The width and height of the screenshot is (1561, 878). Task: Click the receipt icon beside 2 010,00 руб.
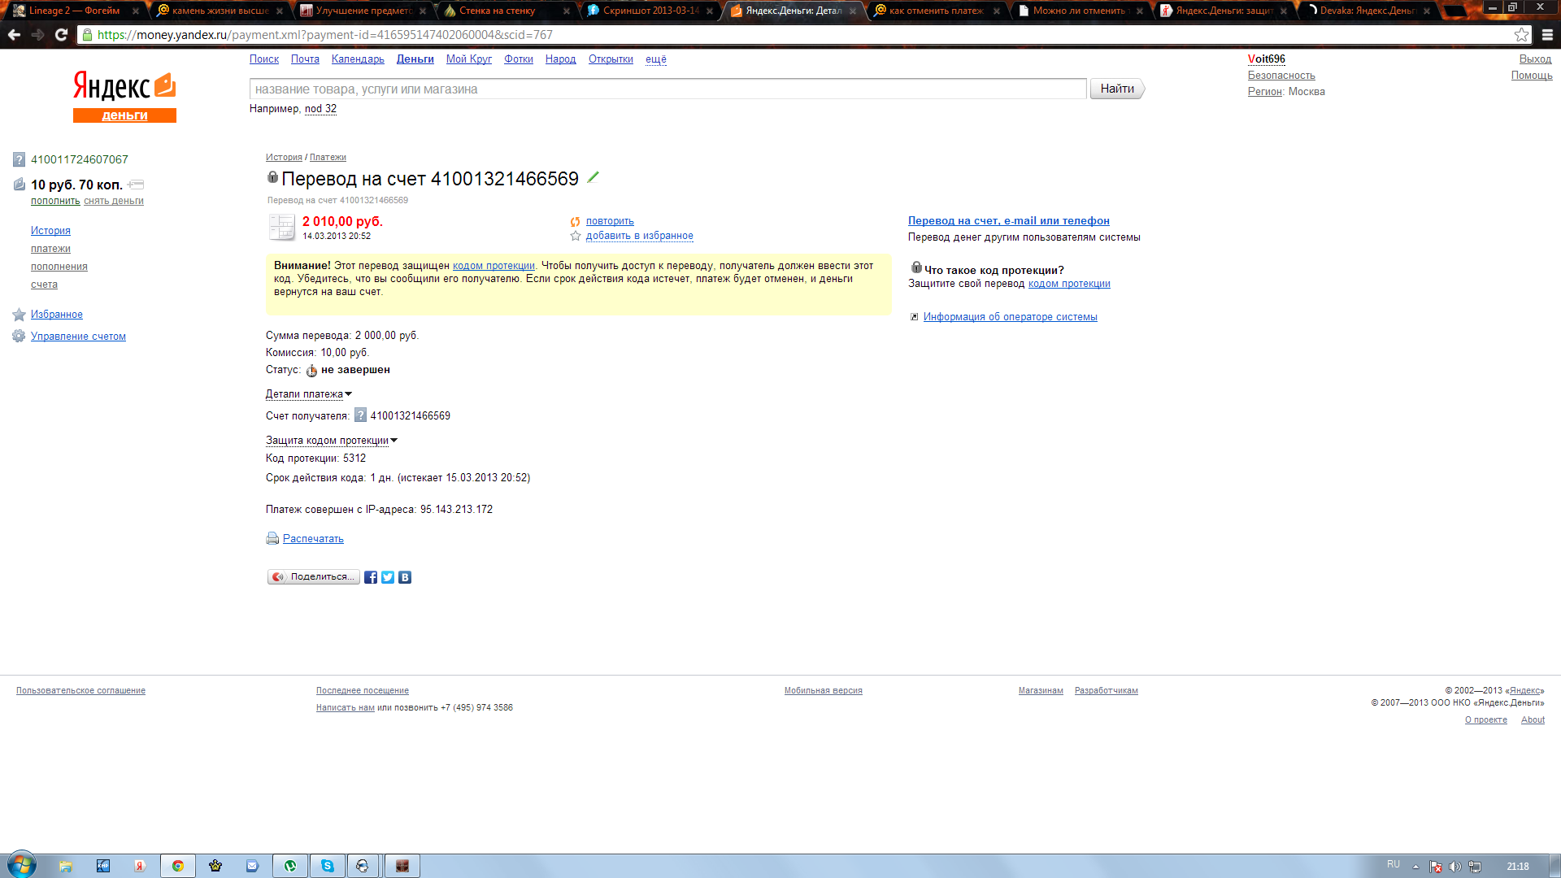[x=281, y=227]
